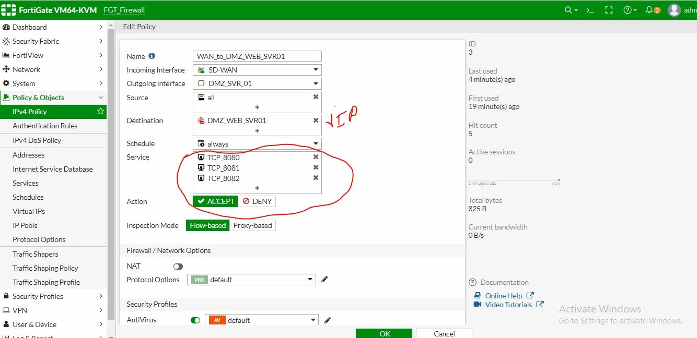This screenshot has height=338, width=697.
Task: Click the FGT_Firewall hostname label
Action: pyautogui.click(x=123, y=10)
